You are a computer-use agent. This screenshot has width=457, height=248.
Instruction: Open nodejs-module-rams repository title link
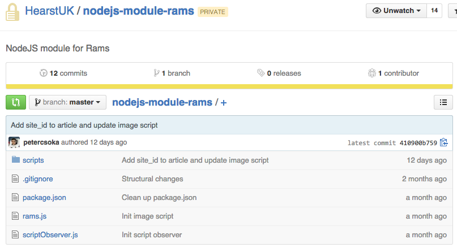(x=138, y=11)
